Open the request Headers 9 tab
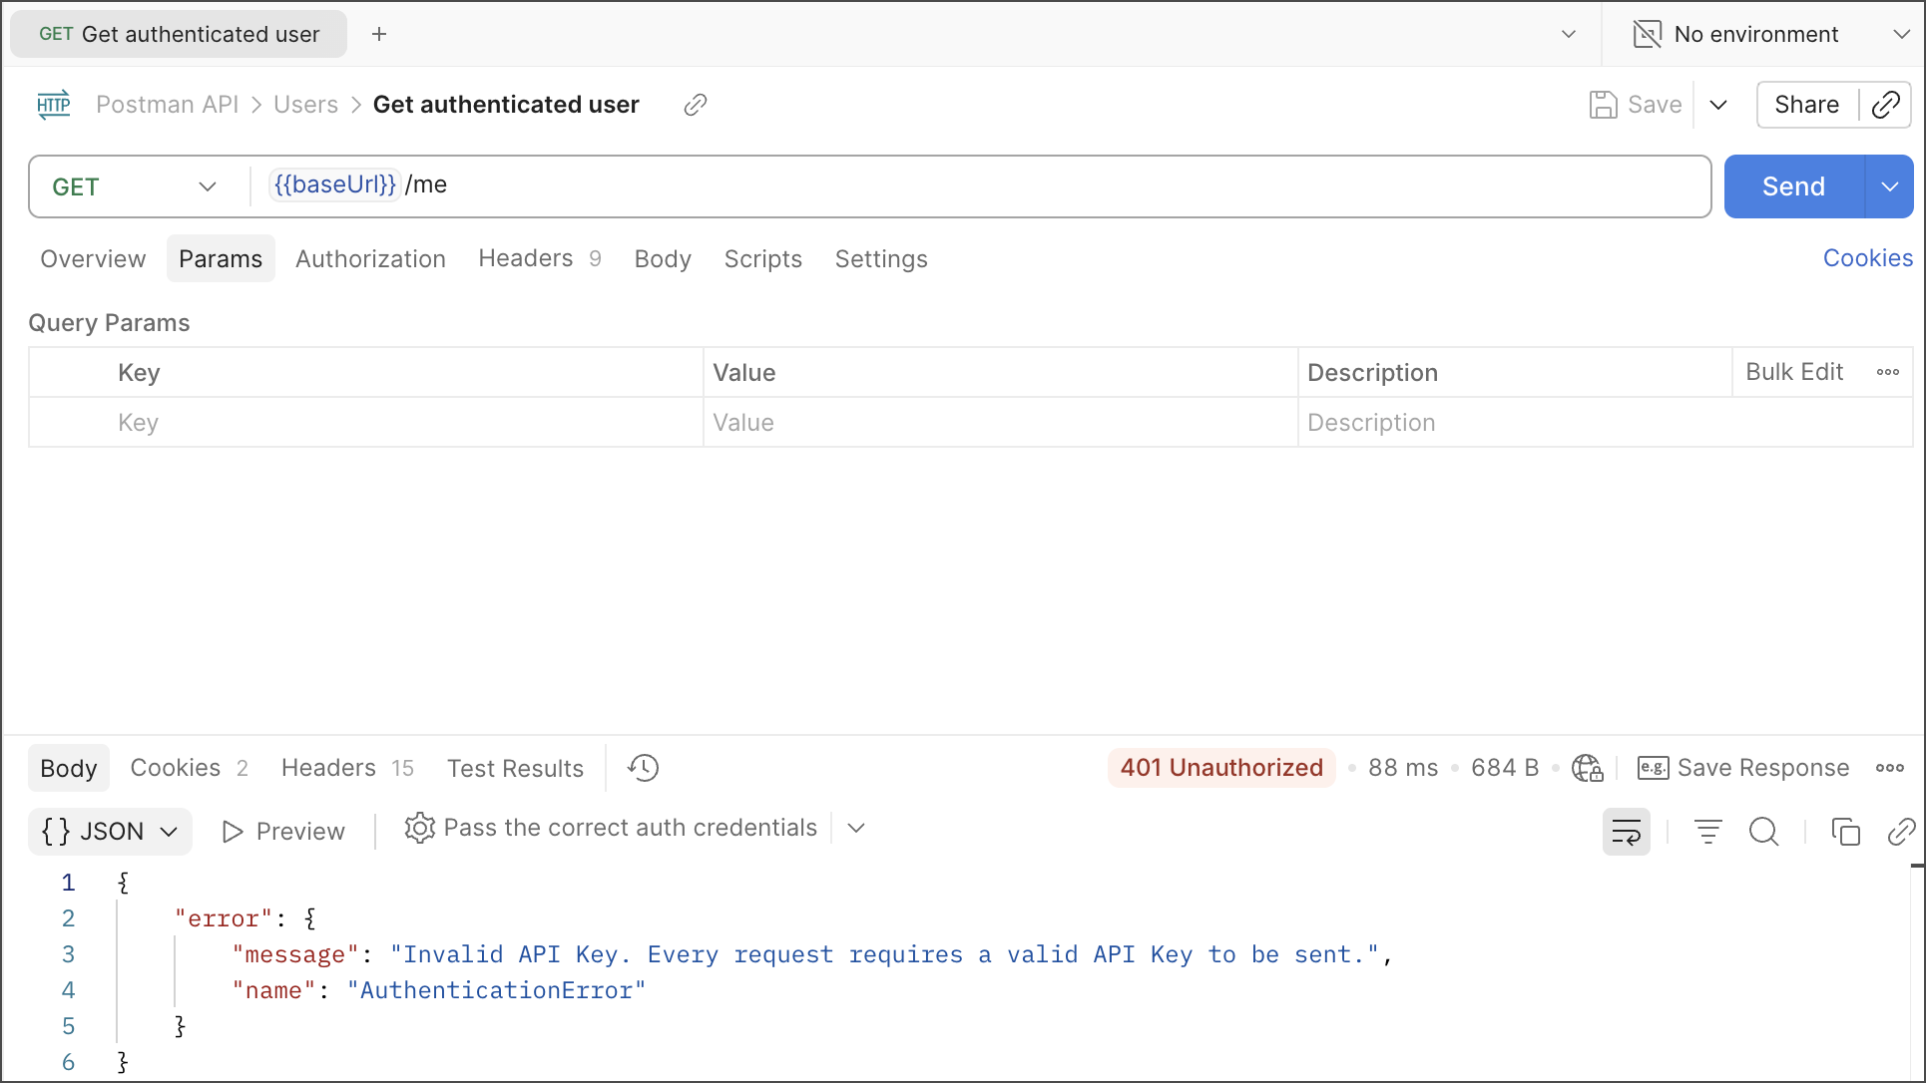Screen dimensions: 1926x1083 click(x=540, y=259)
